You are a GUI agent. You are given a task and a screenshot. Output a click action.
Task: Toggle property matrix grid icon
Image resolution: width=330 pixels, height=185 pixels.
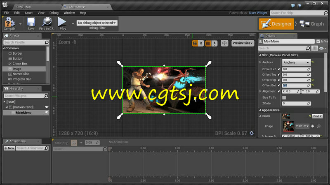[x=315, y=49]
